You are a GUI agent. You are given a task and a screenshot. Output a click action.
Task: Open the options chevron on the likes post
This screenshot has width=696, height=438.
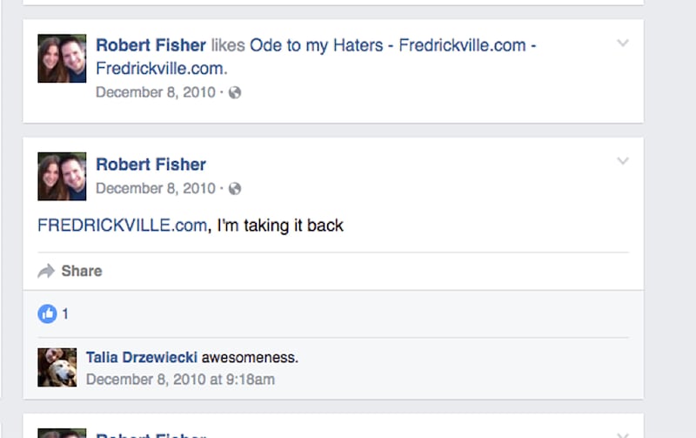pyautogui.click(x=622, y=43)
